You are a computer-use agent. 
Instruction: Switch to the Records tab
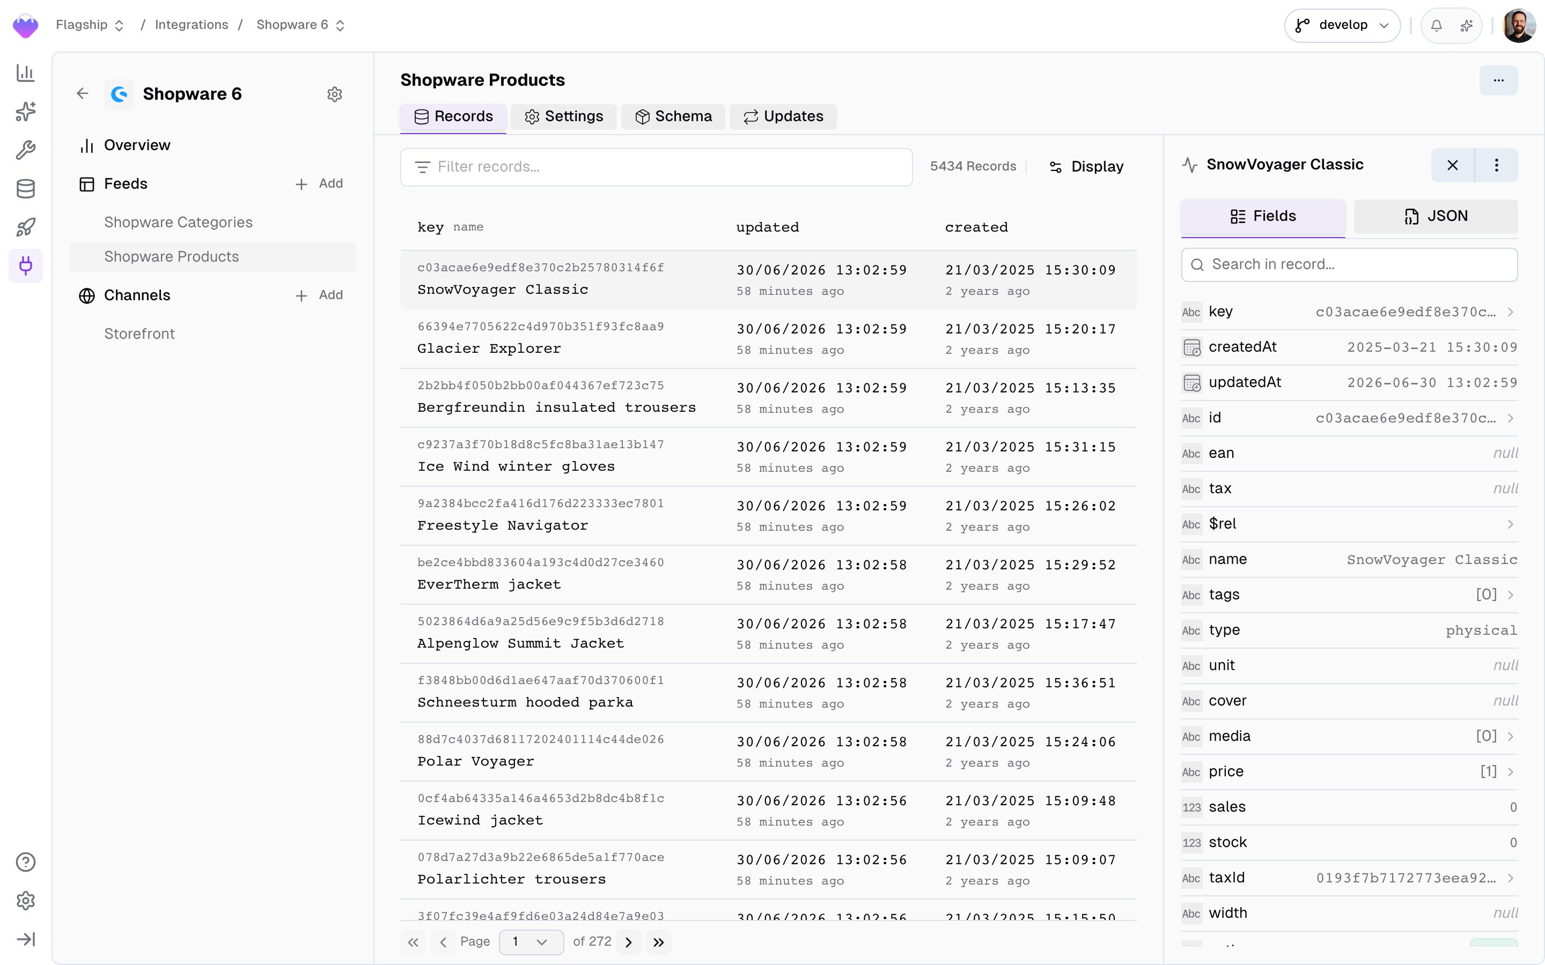tap(453, 117)
